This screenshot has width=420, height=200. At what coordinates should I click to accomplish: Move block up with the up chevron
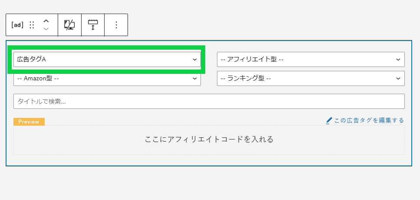click(46, 21)
